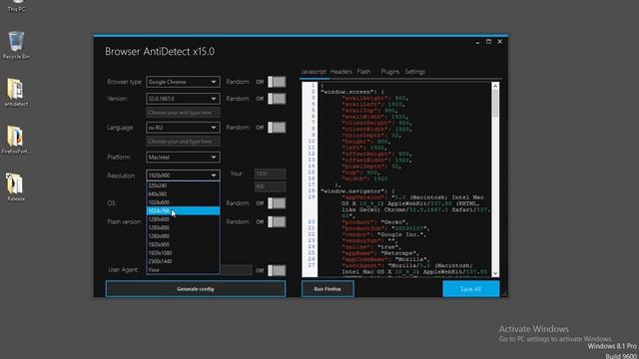Switch to the Javascript tab

click(x=314, y=72)
